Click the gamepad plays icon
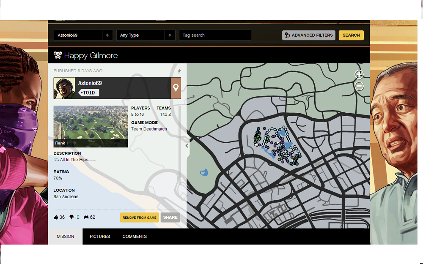This screenshot has height=264, width=423. pos(86,218)
